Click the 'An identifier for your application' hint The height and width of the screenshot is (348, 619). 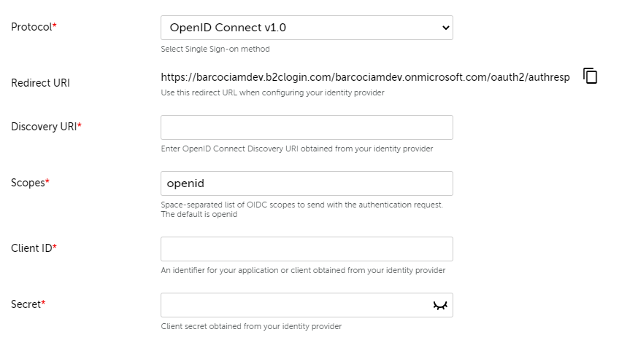(303, 270)
